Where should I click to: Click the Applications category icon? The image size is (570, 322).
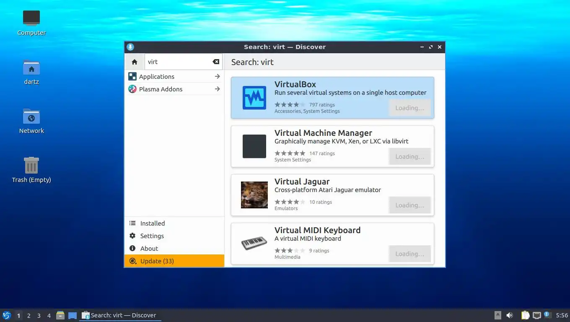coord(132,76)
